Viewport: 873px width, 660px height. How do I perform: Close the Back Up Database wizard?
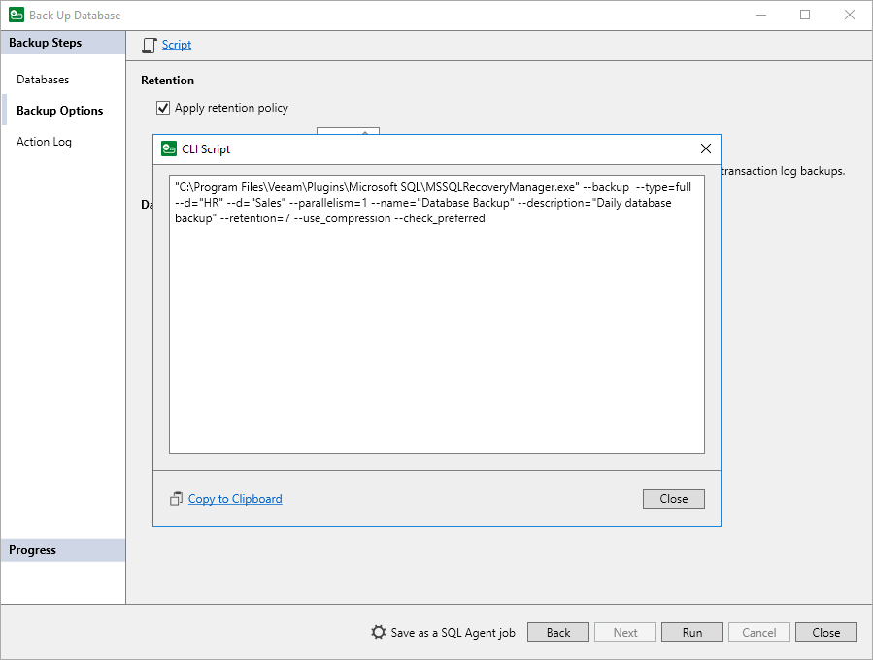(x=825, y=631)
